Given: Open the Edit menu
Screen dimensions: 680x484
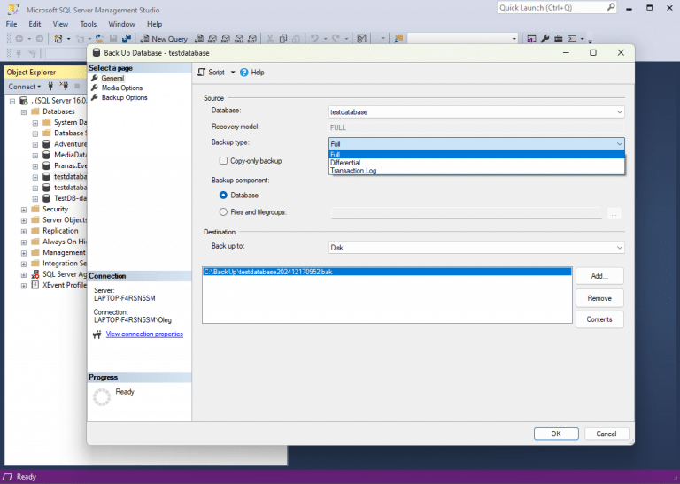Looking at the screenshot, I should pos(35,24).
